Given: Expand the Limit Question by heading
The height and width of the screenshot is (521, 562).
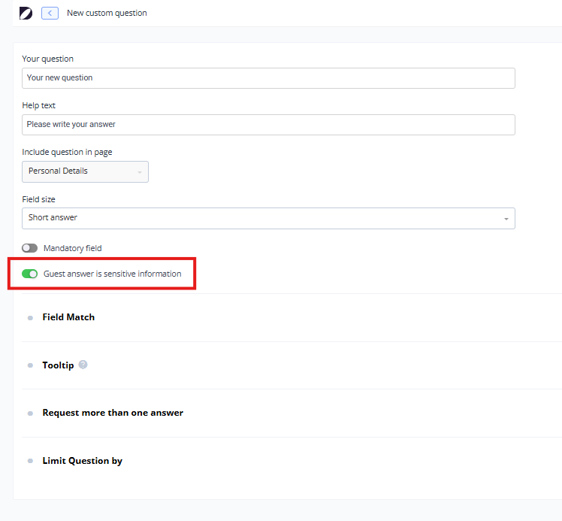Looking at the screenshot, I should pyautogui.click(x=82, y=461).
